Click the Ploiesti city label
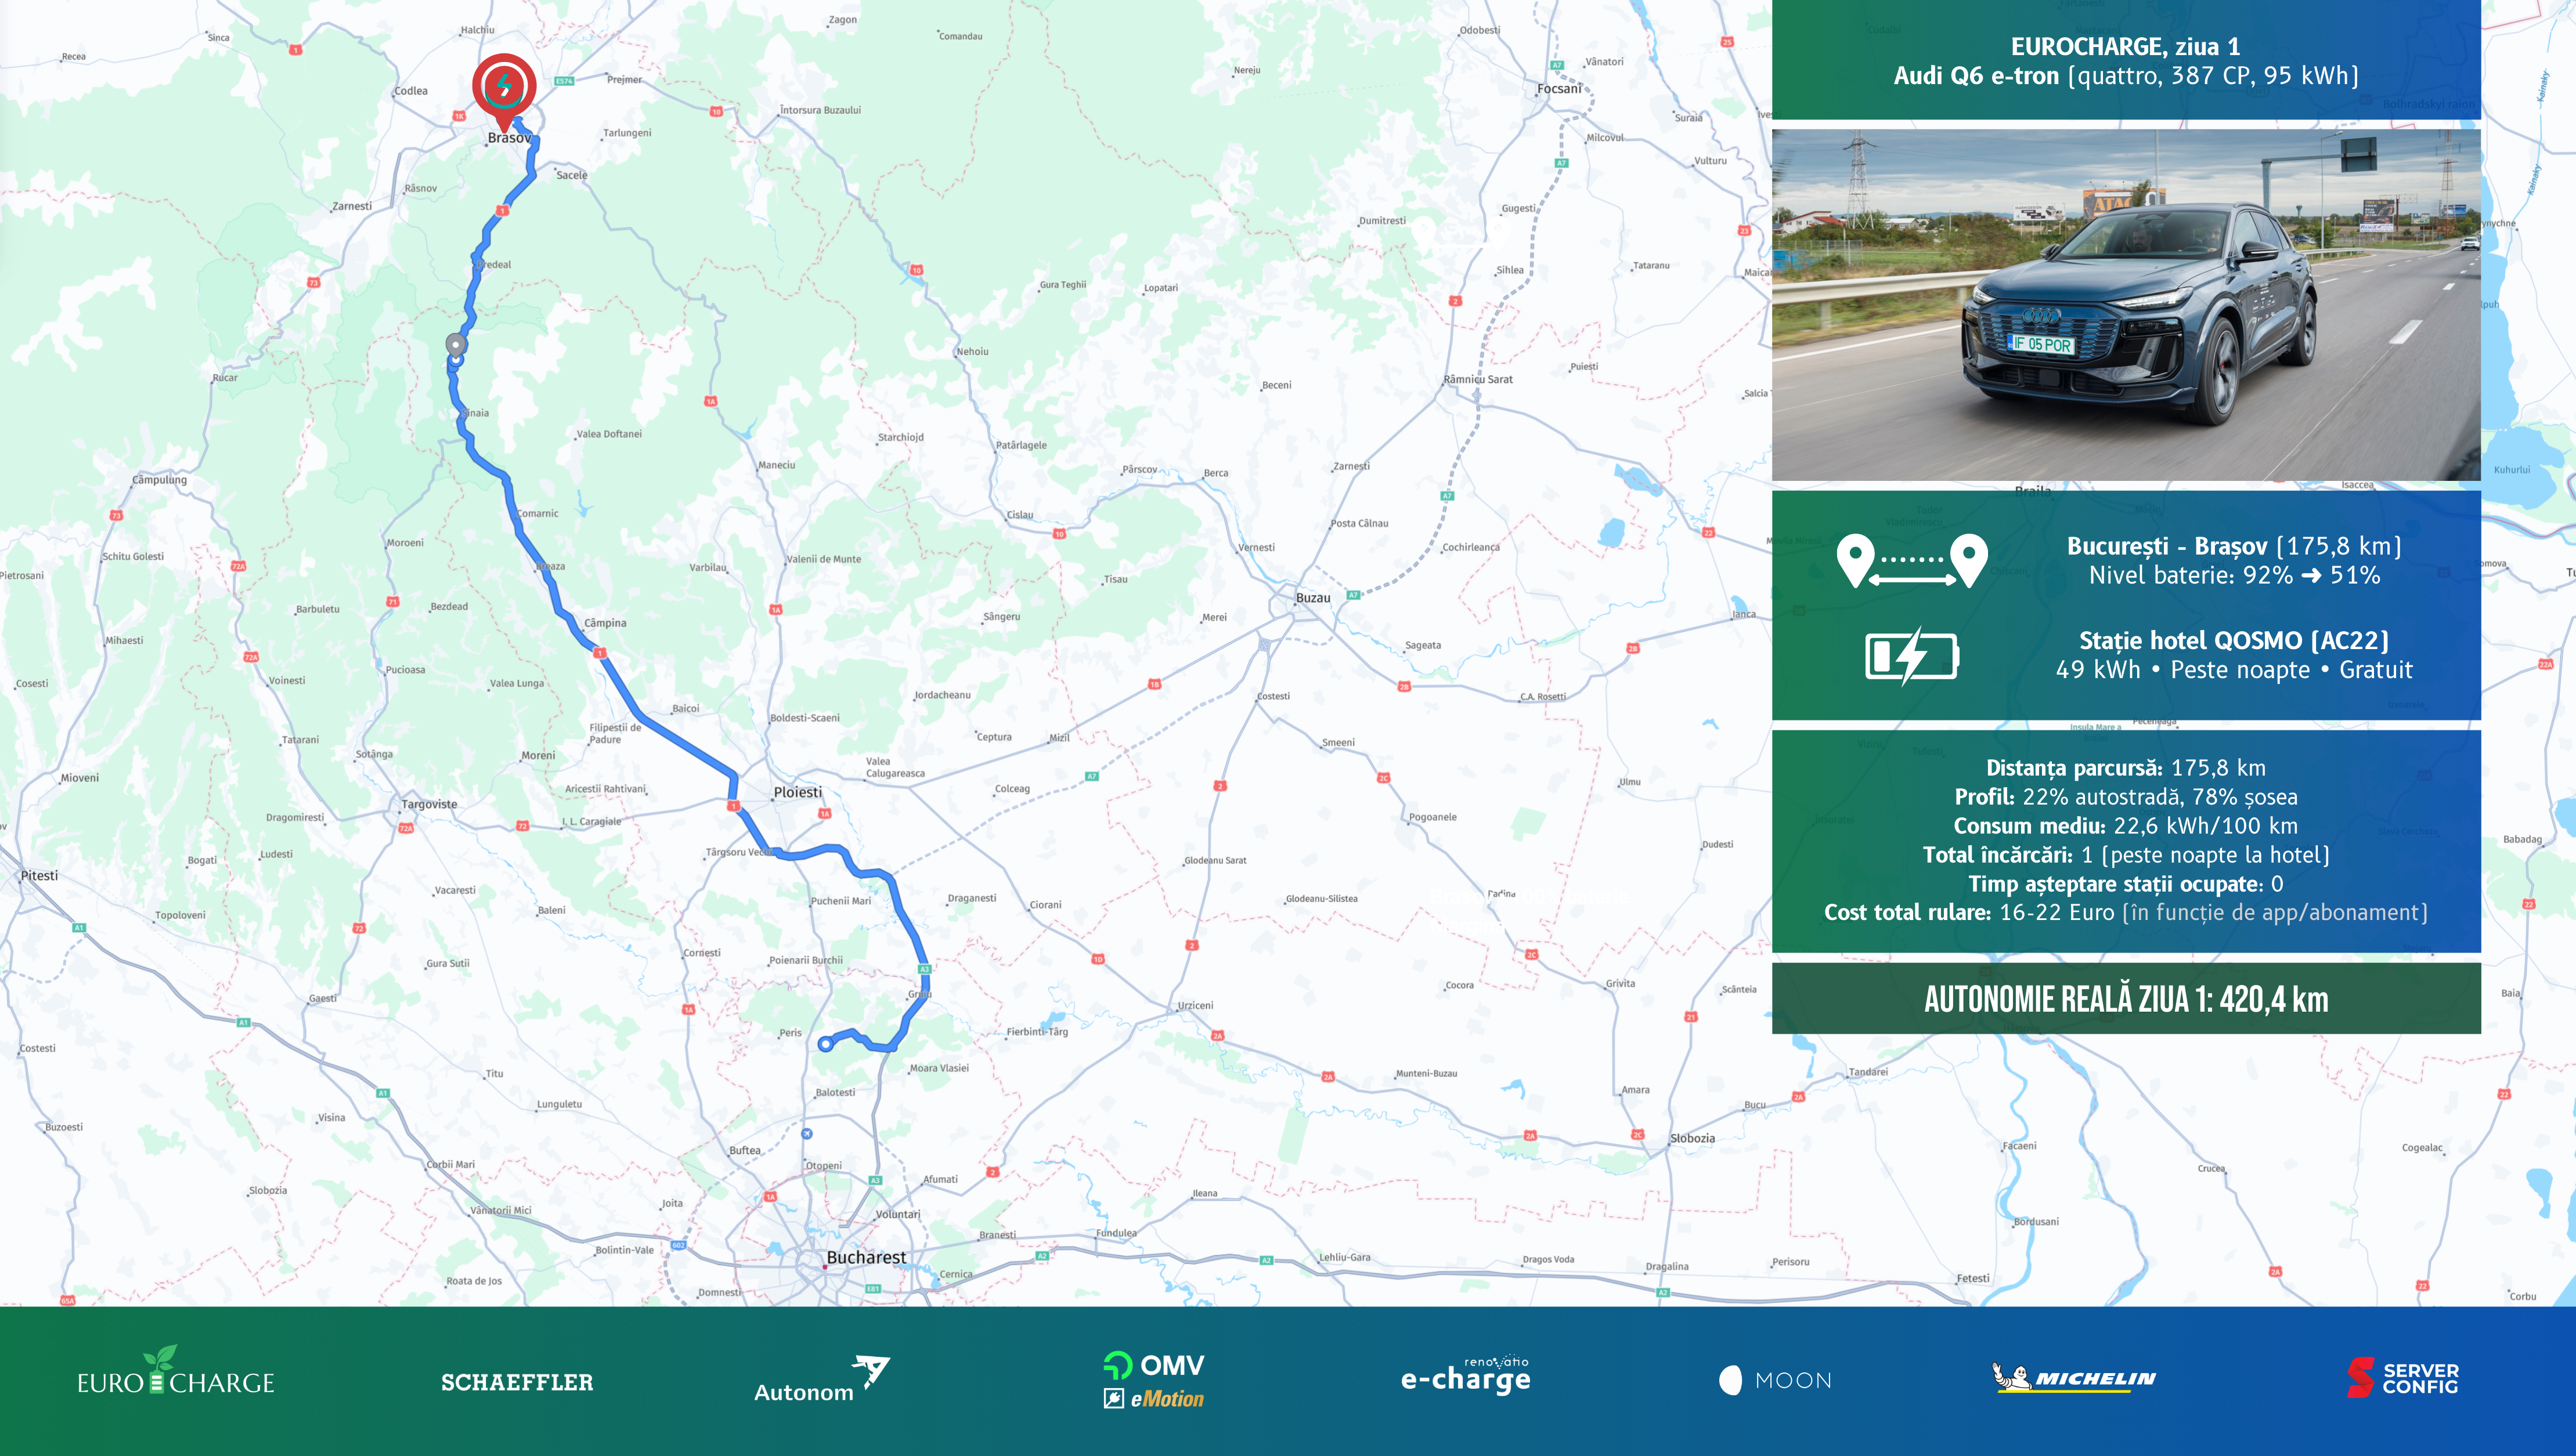 (x=798, y=792)
